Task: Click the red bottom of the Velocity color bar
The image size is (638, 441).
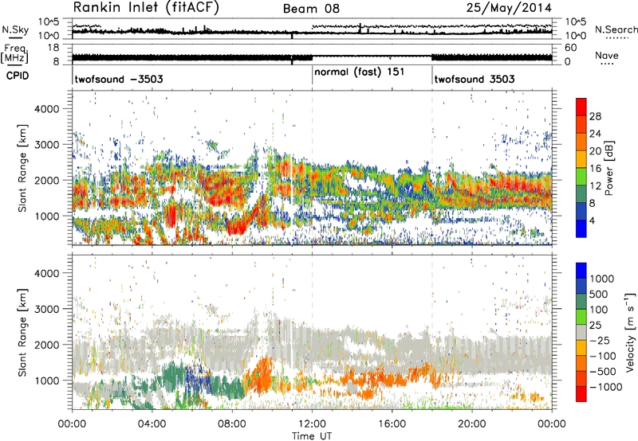Action: click(581, 394)
